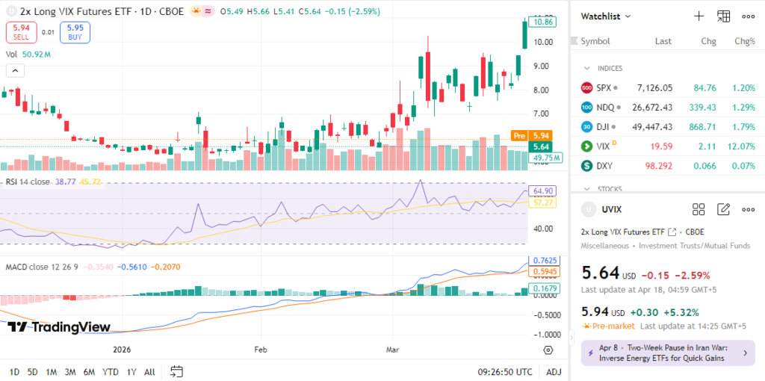
Task: Open the UVIX note edit icon
Action: 723,209
